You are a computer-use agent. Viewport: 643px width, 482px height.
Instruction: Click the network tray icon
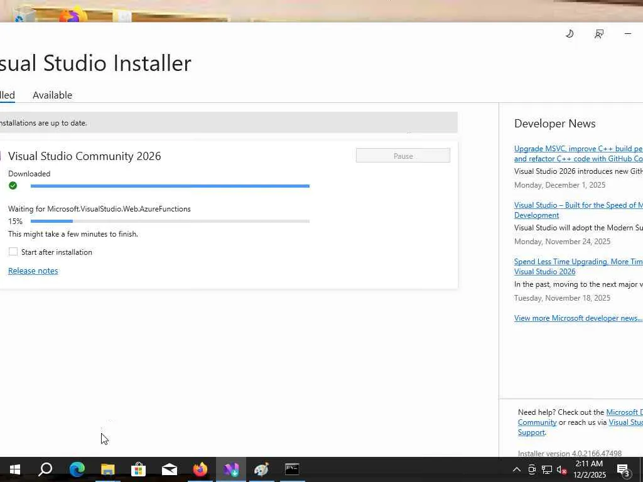(547, 469)
